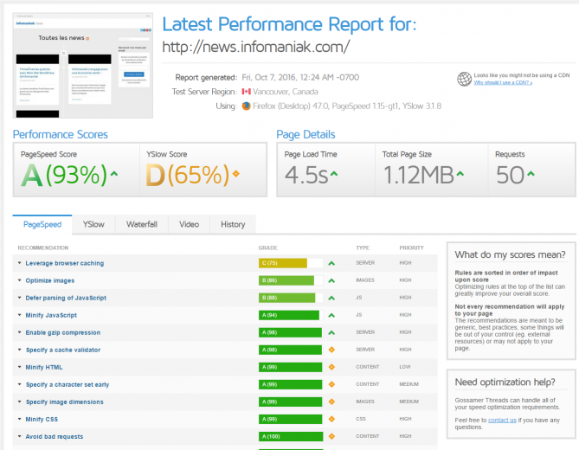Open the Video tab
Screen dimensions: 579x450
click(x=189, y=224)
